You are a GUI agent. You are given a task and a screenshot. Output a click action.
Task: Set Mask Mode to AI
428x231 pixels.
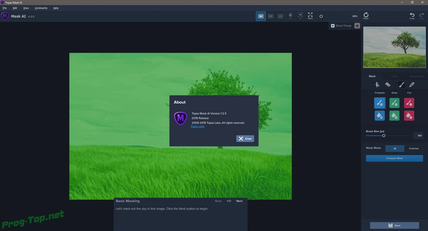(x=395, y=149)
